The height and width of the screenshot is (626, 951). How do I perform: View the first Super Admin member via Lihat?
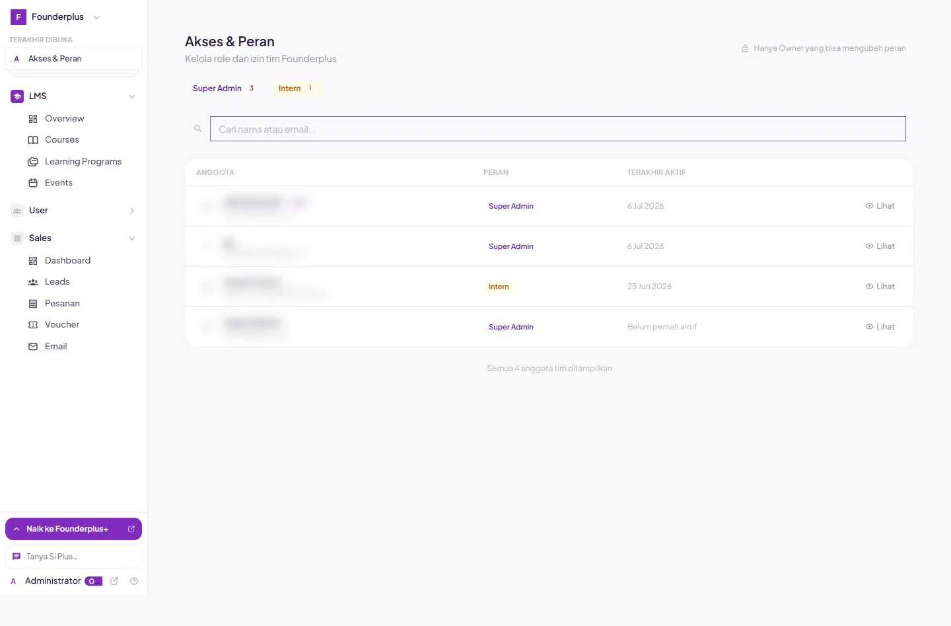[880, 206]
